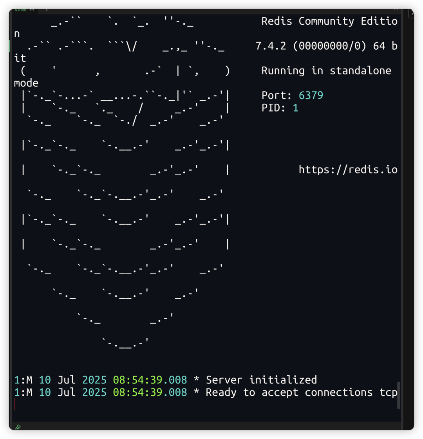Click the terminal's vertical scrollbar thumb
This screenshot has height=439, width=423.
pos(399,395)
